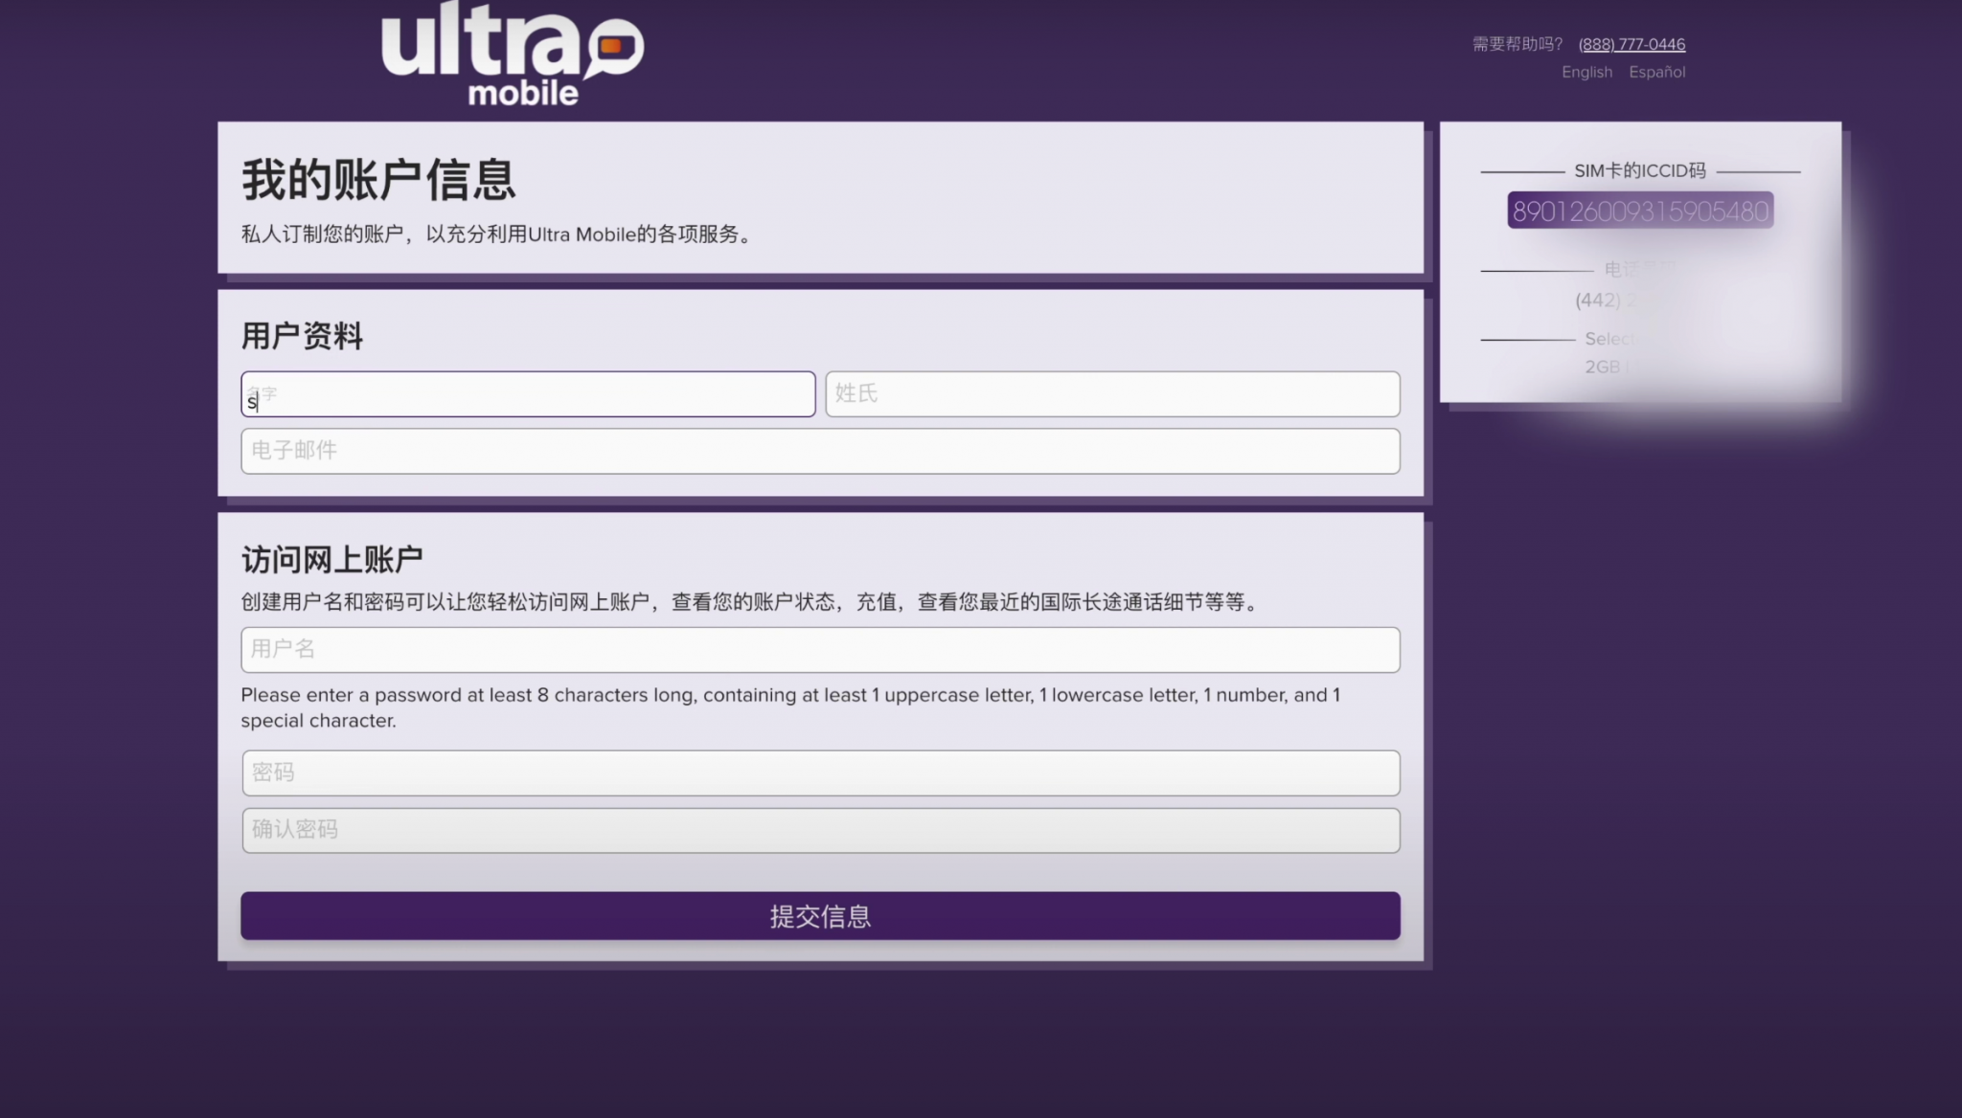Viewport: 1962px width, 1118px height.
Task: Click the 密码 password field
Action: [820, 773]
